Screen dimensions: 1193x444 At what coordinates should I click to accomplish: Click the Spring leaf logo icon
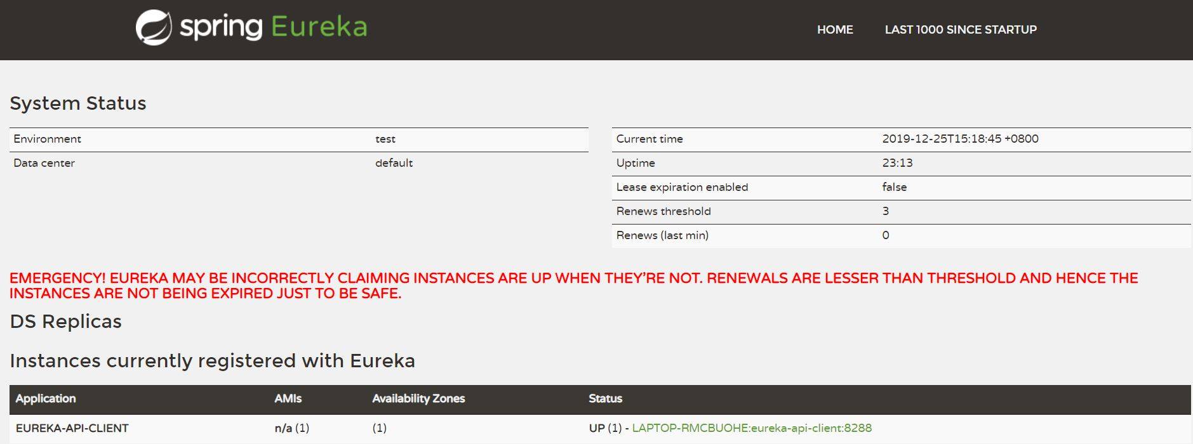154,28
